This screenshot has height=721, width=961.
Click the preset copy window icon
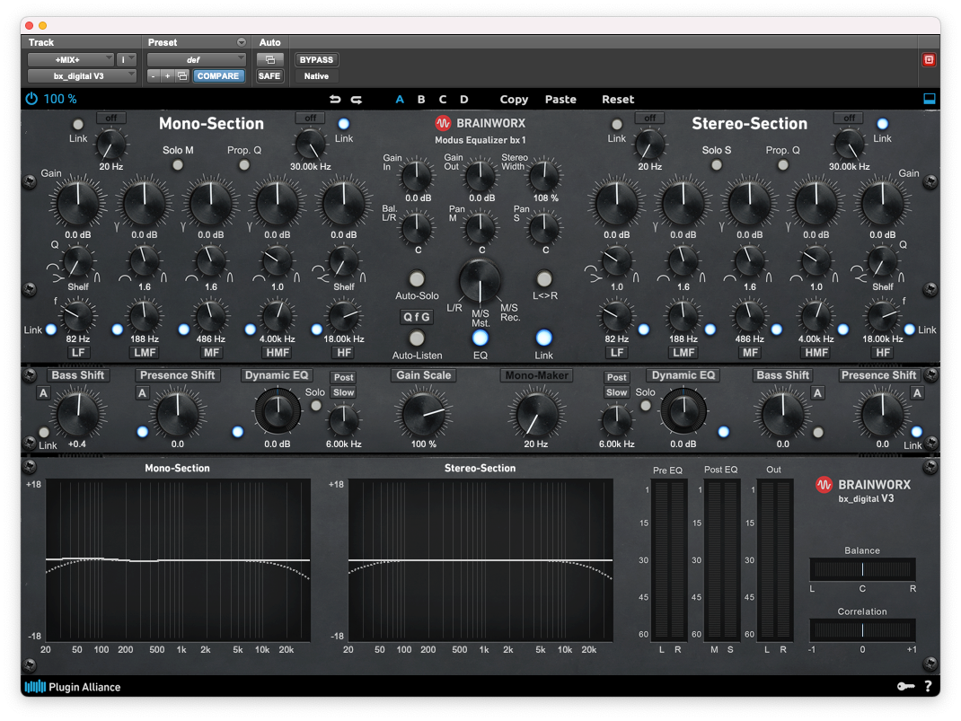[x=182, y=76]
